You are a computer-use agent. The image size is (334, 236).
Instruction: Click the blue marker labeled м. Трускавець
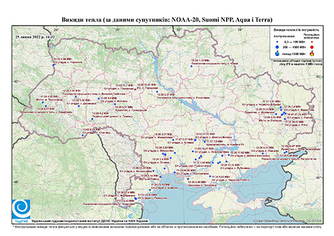click(43, 103)
